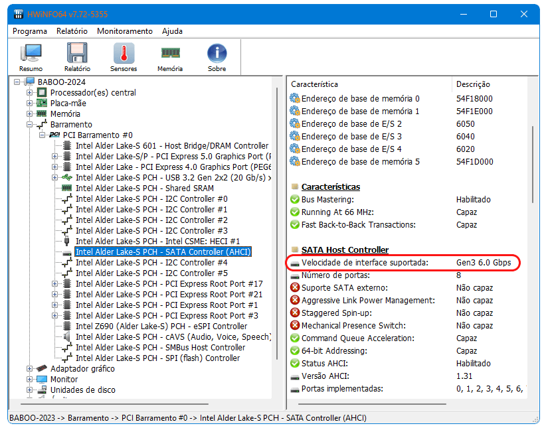The width and height of the screenshot is (544, 432).
Task: Select the SATA Controller (AHCI) entry
Action: pos(163,252)
